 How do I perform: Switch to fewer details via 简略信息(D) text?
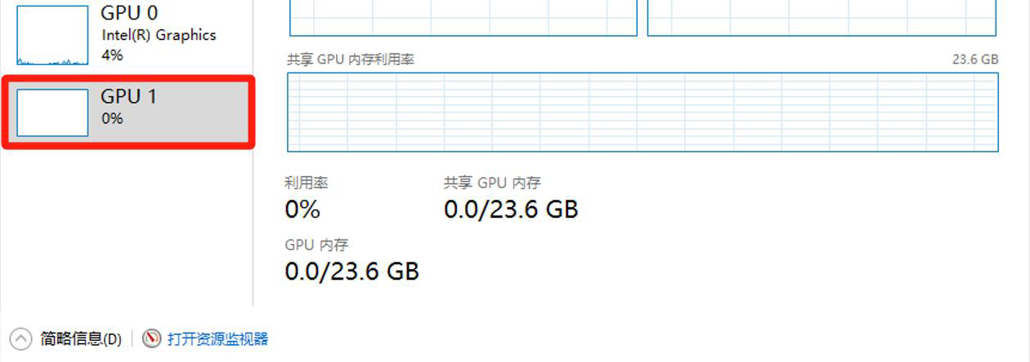pyautogui.click(x=81, y=339)
